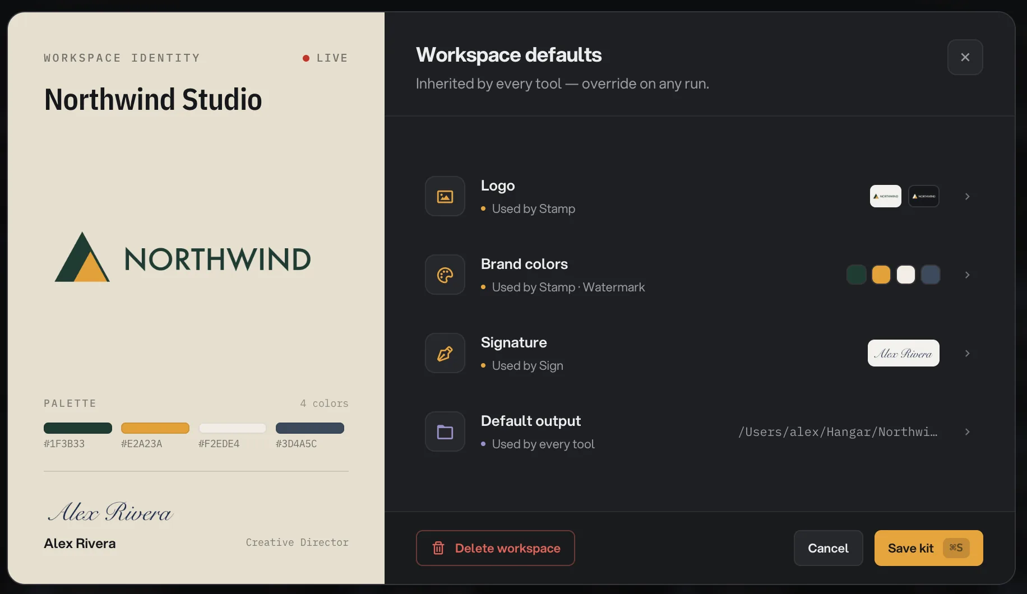
Task: Expand the Brand colors row chevron
Action: tap(967, 275)
